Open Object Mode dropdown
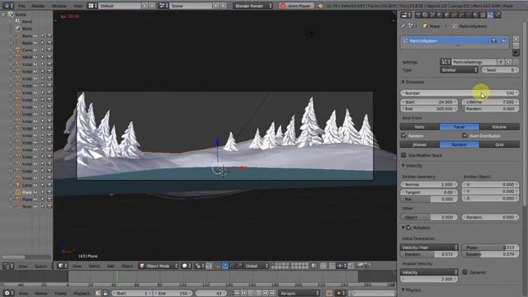The height and width of the screenshot is (297, 528). click(158, 266)
